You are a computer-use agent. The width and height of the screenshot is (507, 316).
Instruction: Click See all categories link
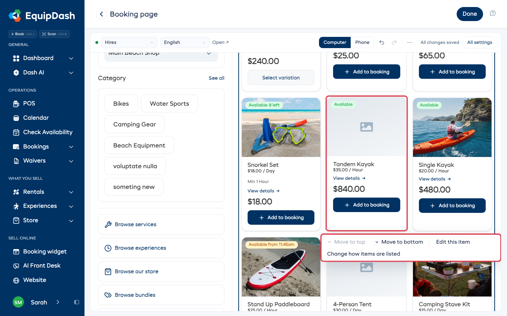(216, 78)
